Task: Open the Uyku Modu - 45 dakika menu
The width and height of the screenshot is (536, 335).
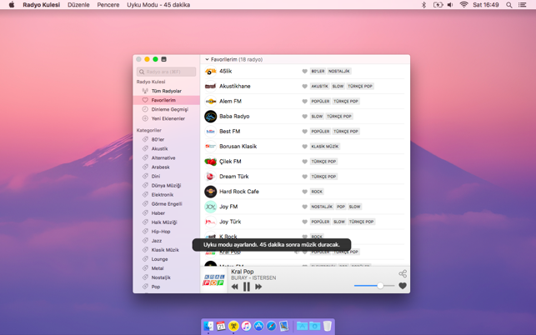Action: pyautogui.click(x=158, y=5)
